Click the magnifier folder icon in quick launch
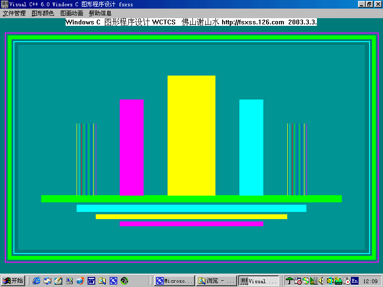The image size is (383, 287). [102, 281]
